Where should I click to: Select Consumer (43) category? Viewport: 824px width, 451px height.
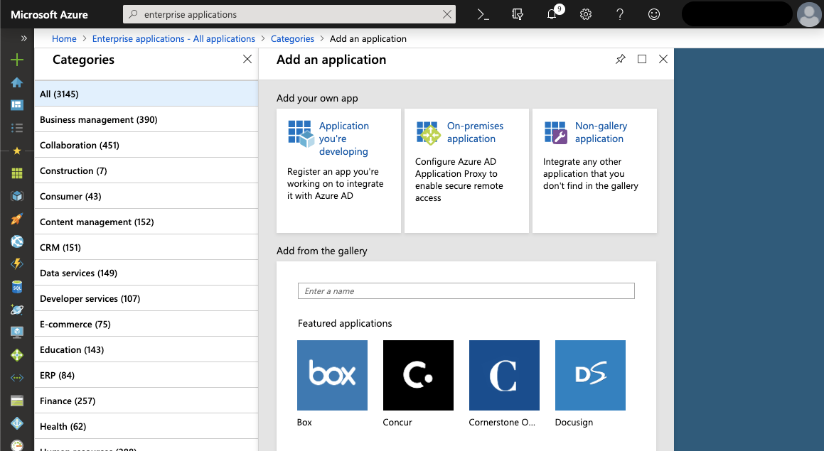[x=146, y=196]
